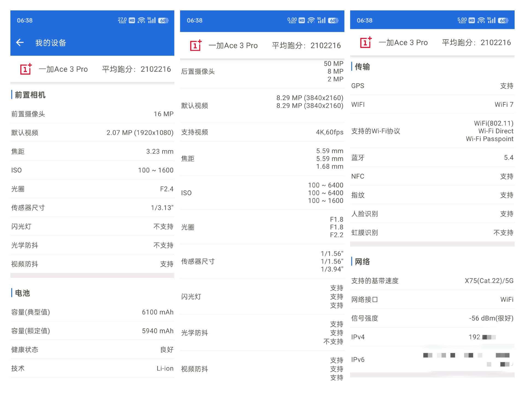Select the 传输 section header
525x398 pixels.
point(362,67)
